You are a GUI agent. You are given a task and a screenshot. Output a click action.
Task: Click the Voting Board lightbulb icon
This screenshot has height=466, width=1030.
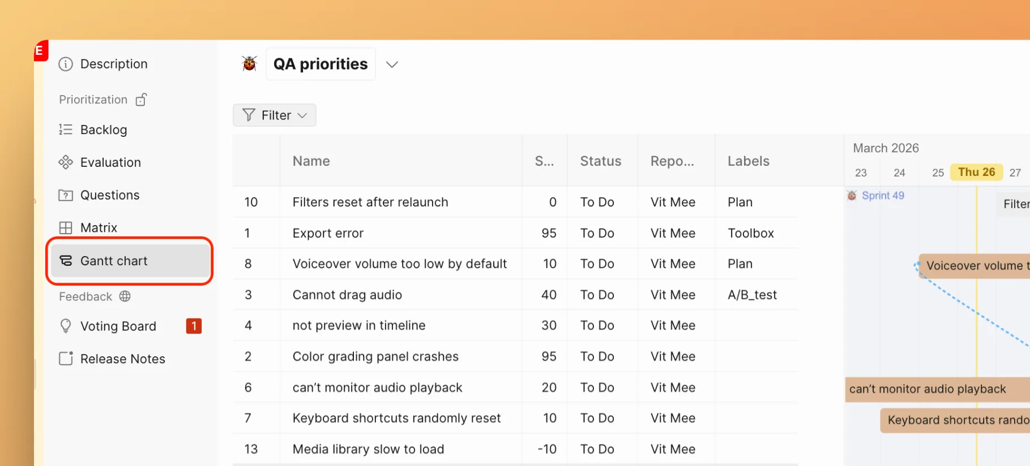pos(66,326)
